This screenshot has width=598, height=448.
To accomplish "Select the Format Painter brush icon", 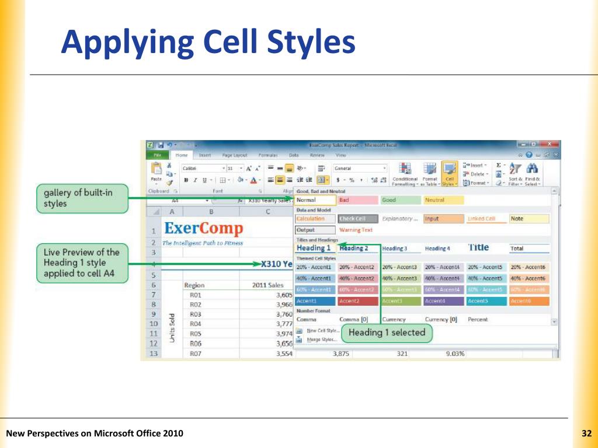I will pyautogui.click(x=169, y=183).
